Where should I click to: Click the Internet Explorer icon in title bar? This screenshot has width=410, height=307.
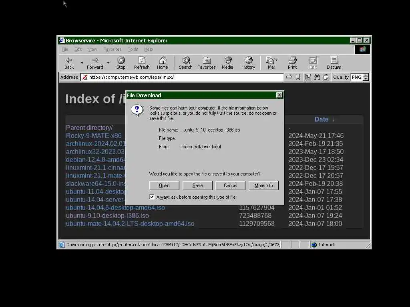[62, 40]
